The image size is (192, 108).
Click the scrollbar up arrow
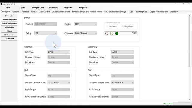190,15
